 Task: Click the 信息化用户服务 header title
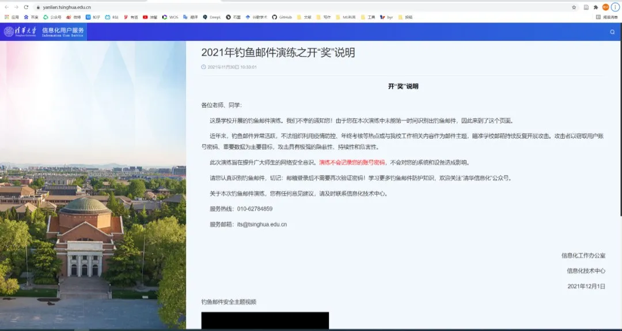tap(63, 31)
